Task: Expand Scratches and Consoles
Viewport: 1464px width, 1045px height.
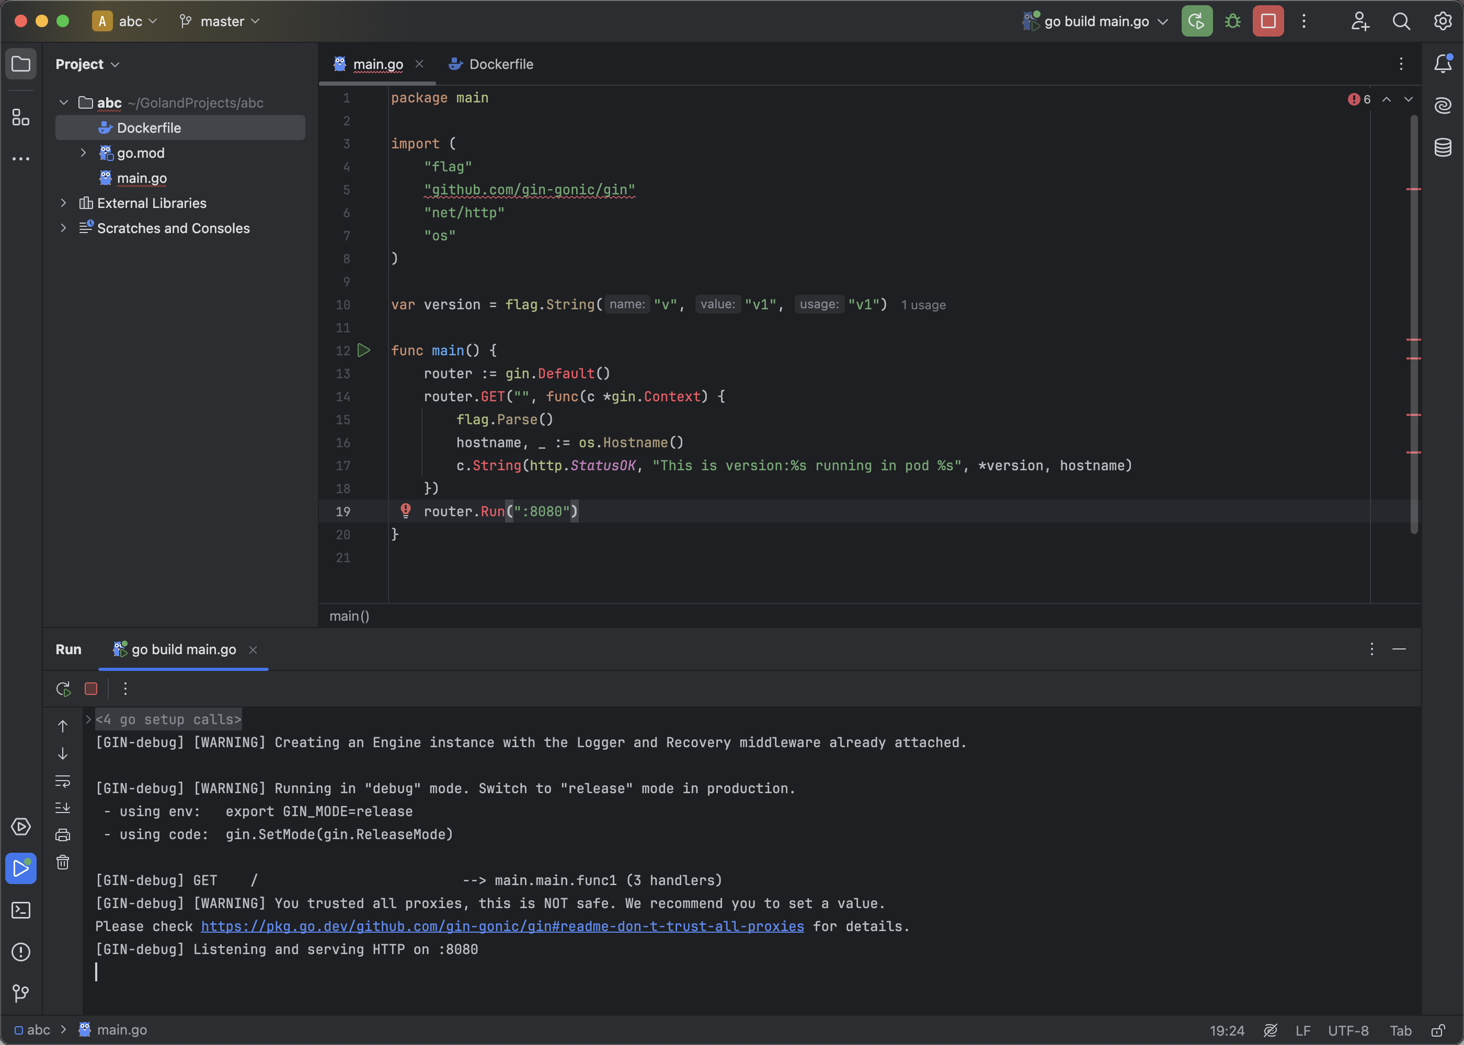Action: coord(64,228)
